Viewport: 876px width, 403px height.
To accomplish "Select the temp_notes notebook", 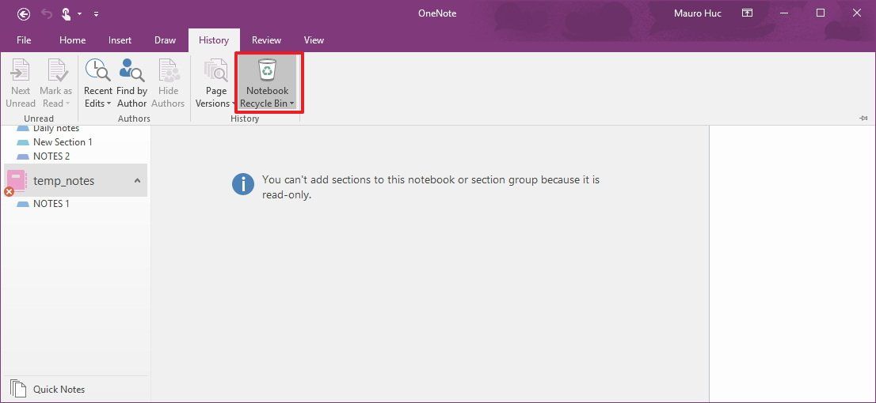I will click(x=75, y=181).
